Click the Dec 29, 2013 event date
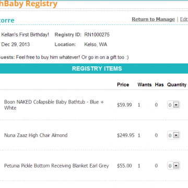Viewport: 188px width, 188px height. point(16,44)
